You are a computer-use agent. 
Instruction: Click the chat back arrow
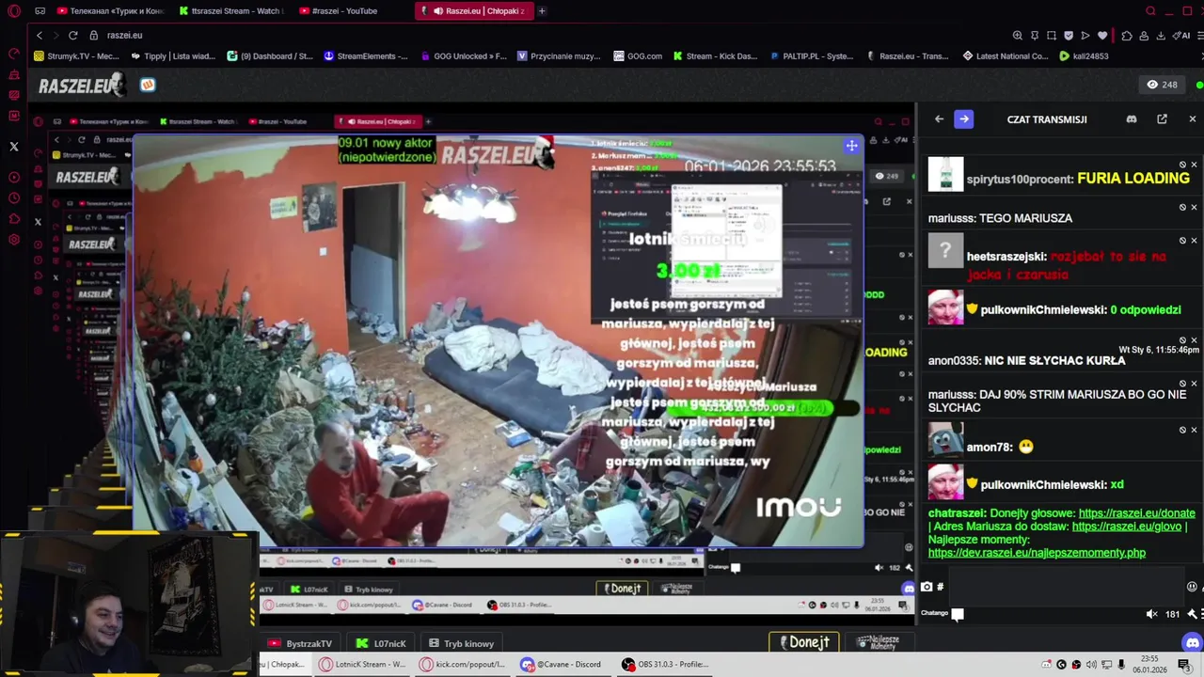(x=939, y=119)
